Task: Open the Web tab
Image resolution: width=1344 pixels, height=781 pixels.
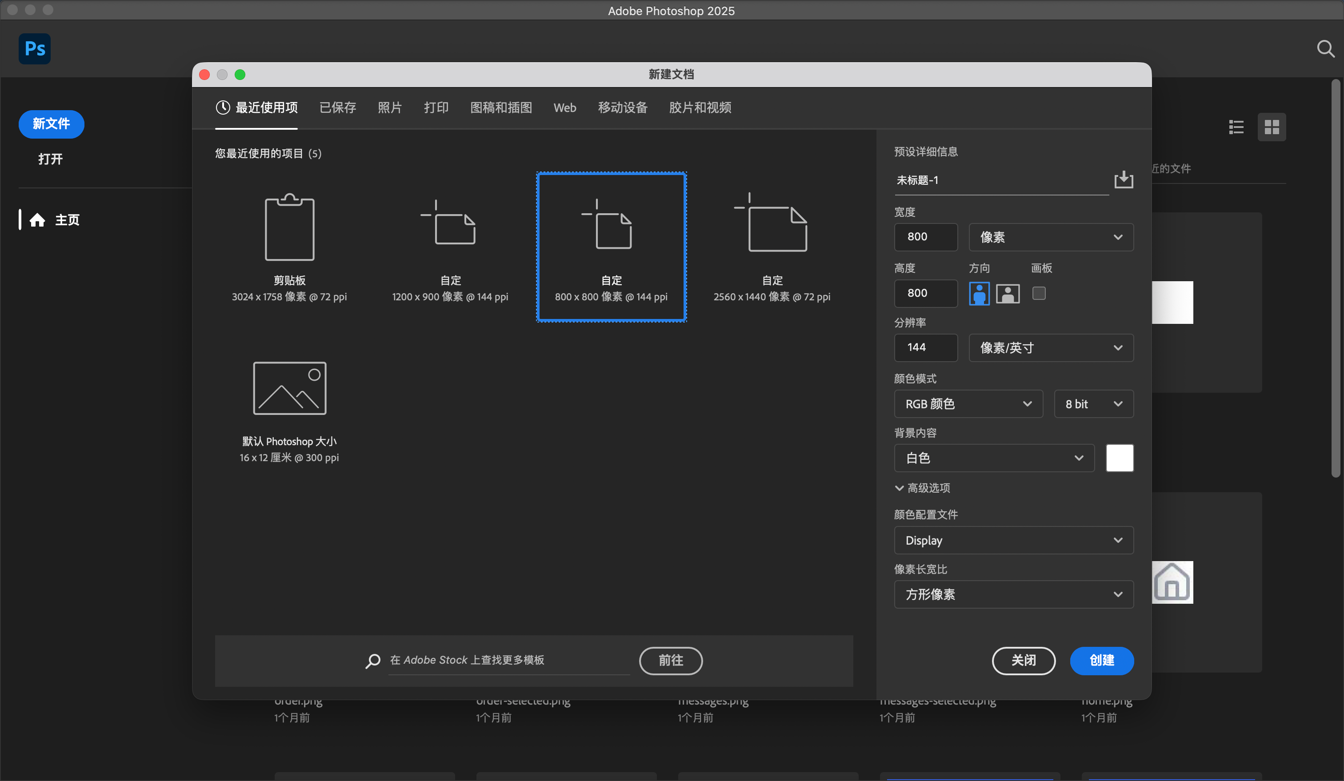Action: pyautogui.click(x=564, y=108)
